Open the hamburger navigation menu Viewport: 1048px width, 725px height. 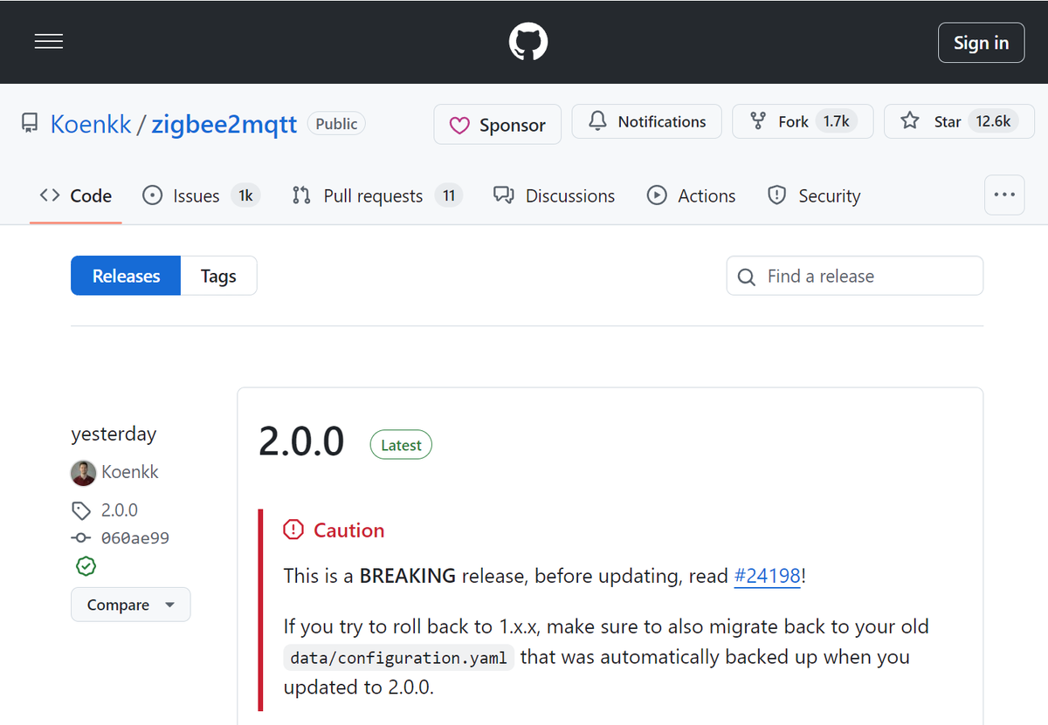[x=49, y=42]
